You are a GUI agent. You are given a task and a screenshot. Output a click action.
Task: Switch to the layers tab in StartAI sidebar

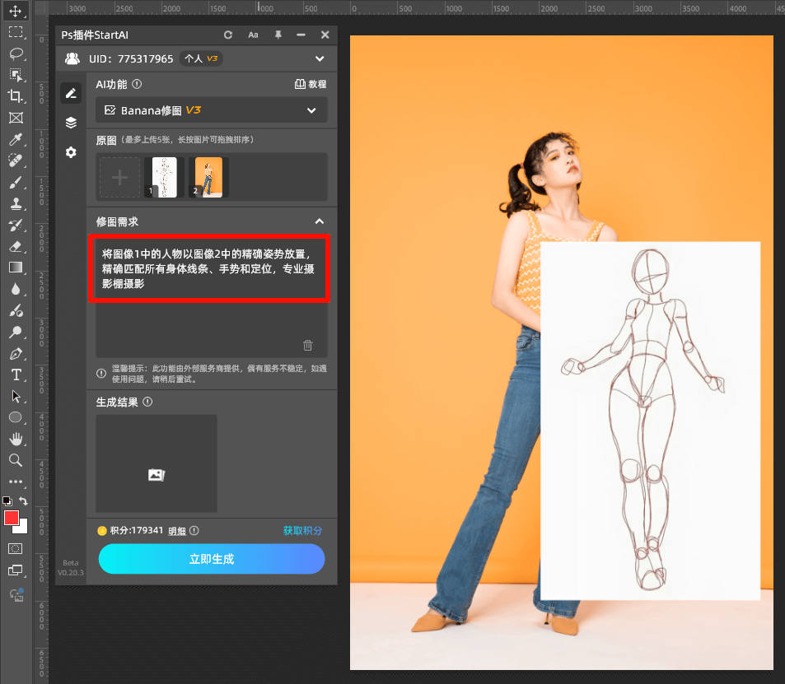coord(71,122)
